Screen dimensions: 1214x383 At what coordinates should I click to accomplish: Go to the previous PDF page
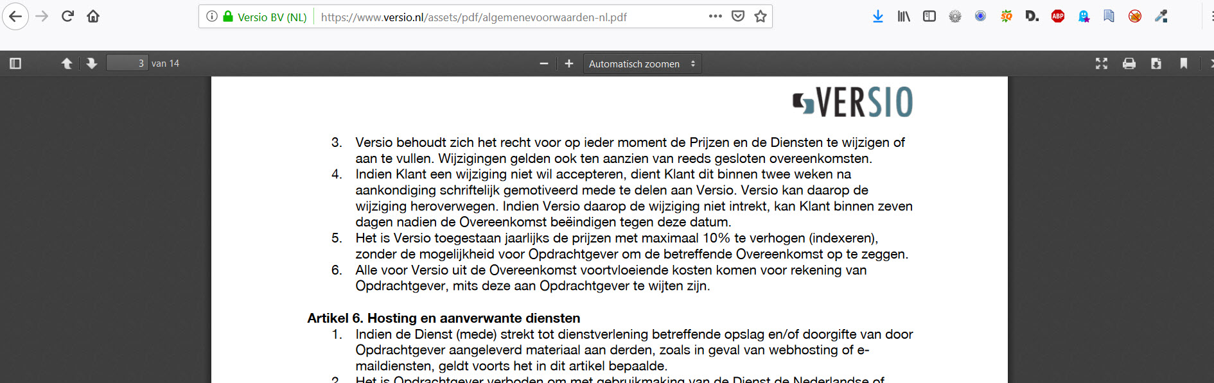point(67,64)
